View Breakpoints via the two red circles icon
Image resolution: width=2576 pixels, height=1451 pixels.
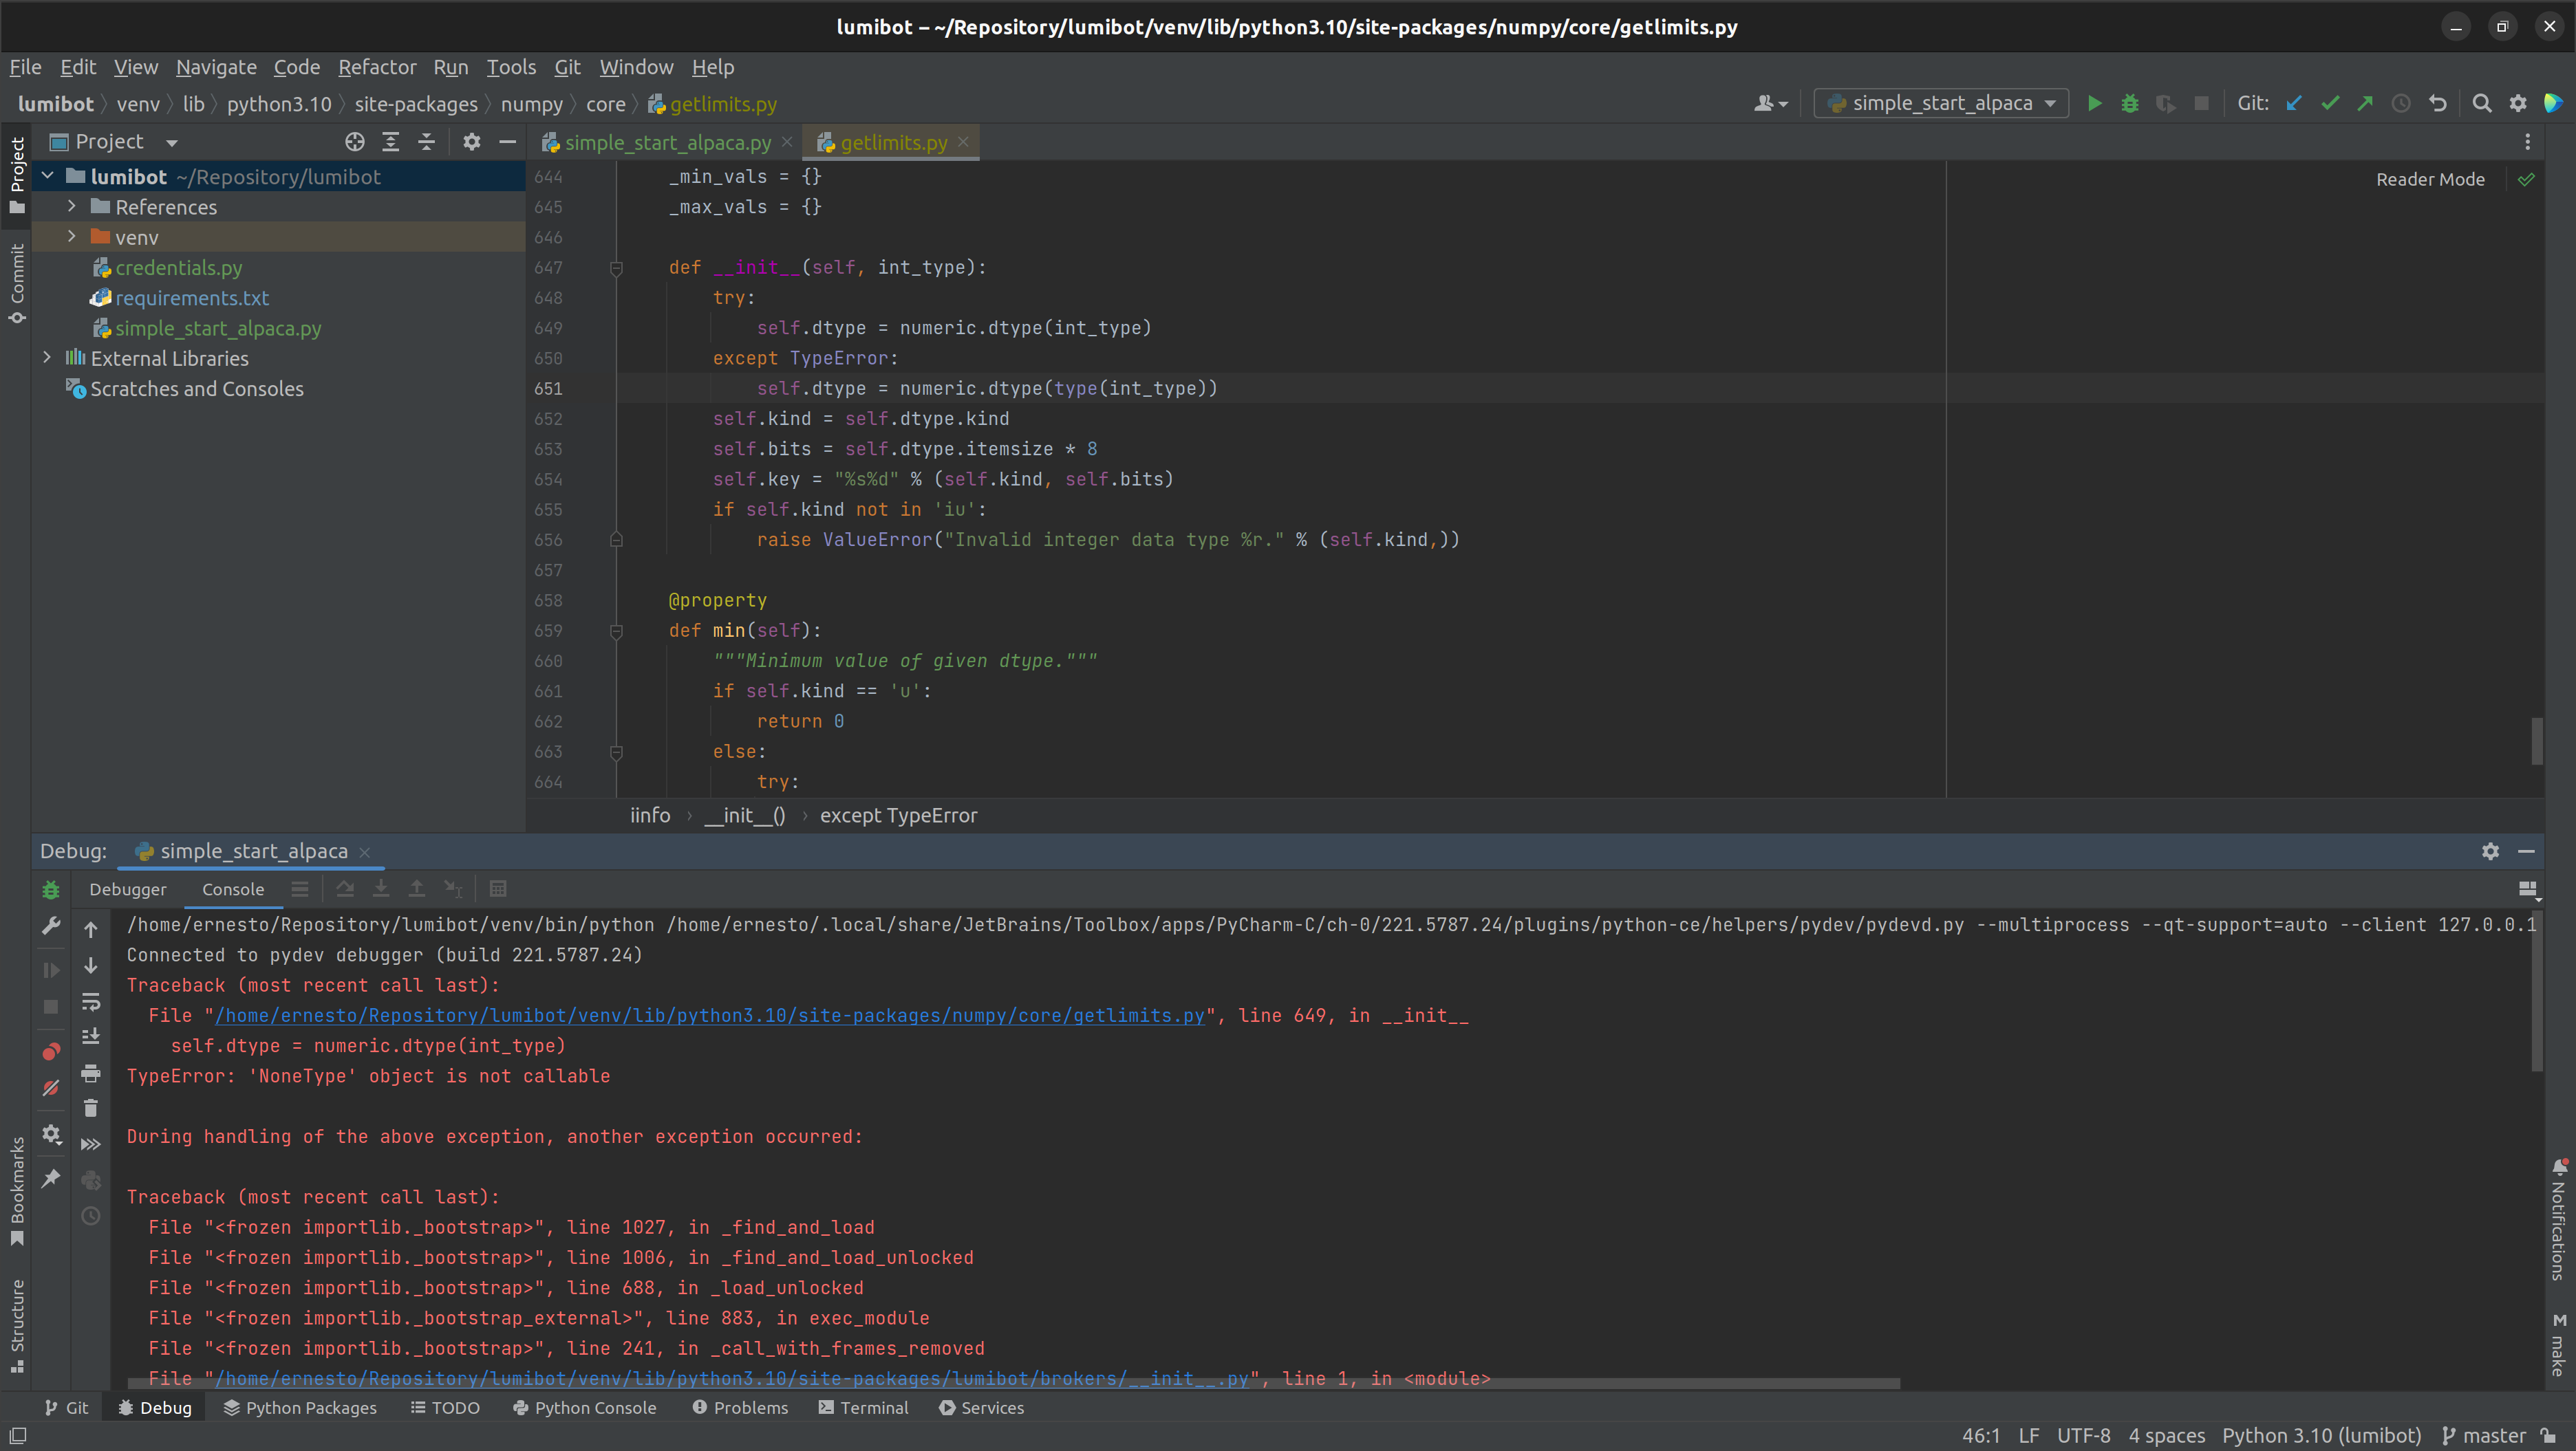[x=51, y=1050]
